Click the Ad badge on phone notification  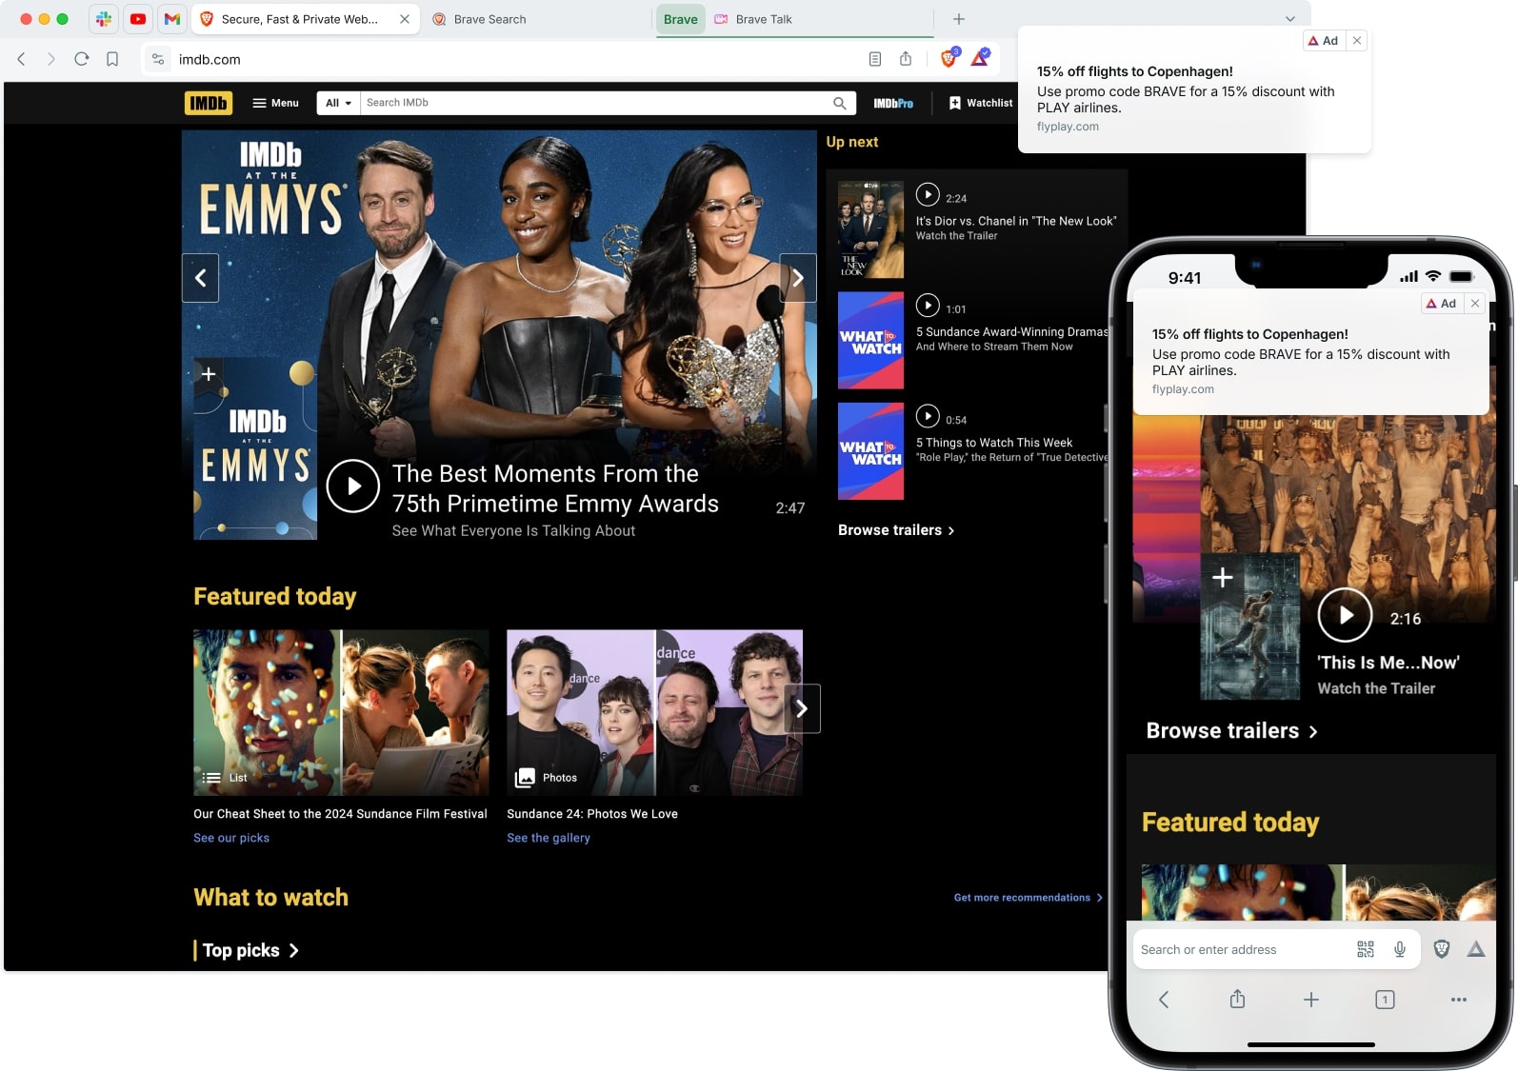tap(1442, 303)
